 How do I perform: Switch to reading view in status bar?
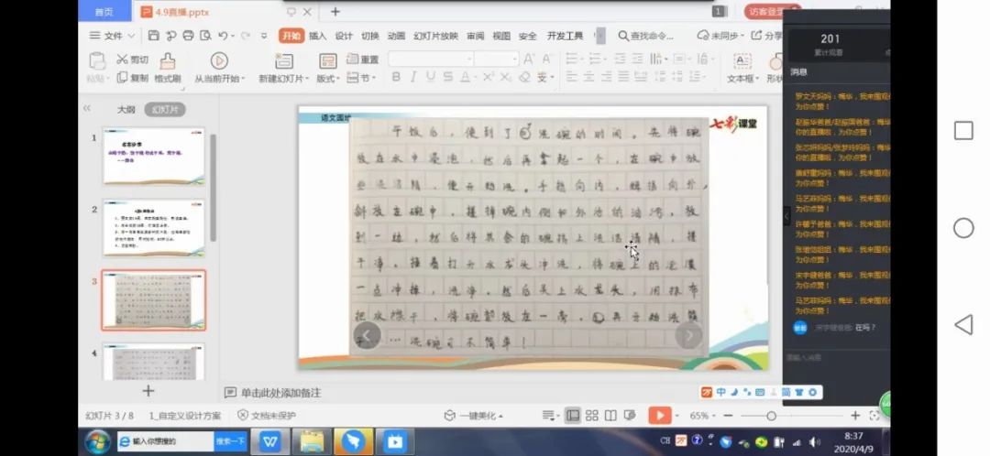tap(610, 415)
